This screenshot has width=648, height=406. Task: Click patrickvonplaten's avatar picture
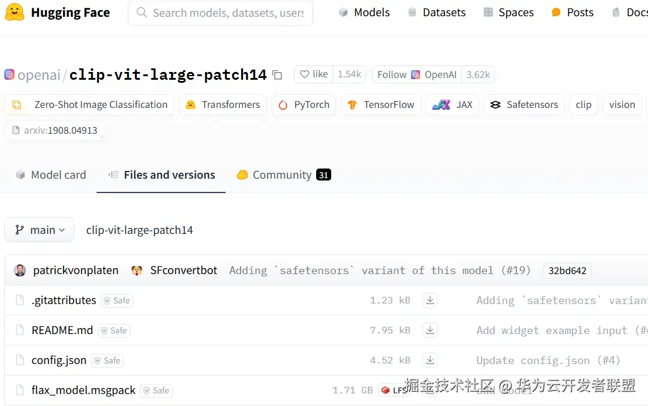pyautogui.click(x=20, y=270)
